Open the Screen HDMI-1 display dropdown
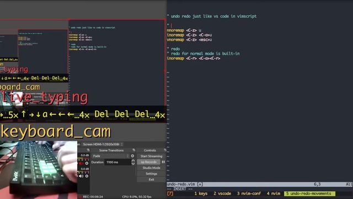The width and height of the screenshot is (353, 199). [103, 144]
